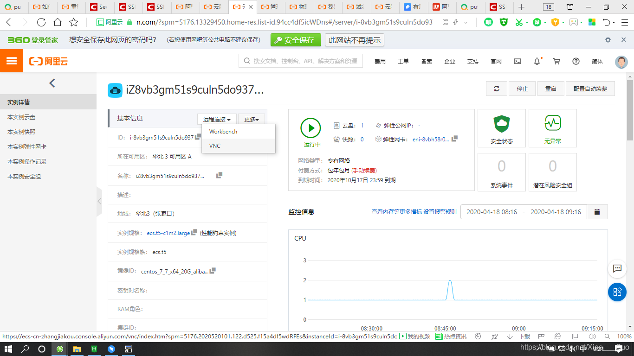
Task: Expand the Remote Connection (远程连接) dropdown
Action: [217, 120]
